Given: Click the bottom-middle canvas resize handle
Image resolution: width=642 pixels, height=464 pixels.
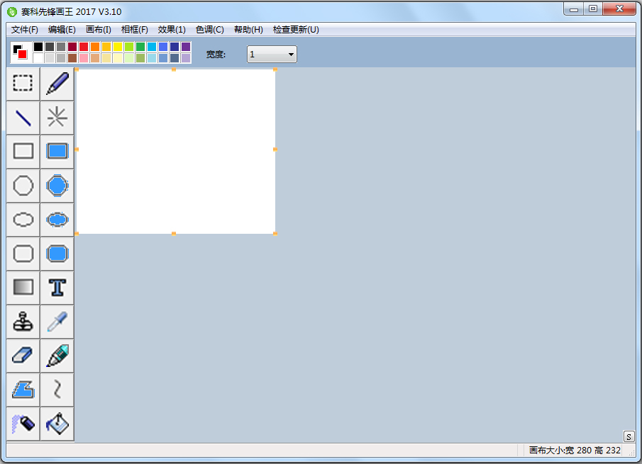Looking at the screenshot, I should (x=174, y=234).
